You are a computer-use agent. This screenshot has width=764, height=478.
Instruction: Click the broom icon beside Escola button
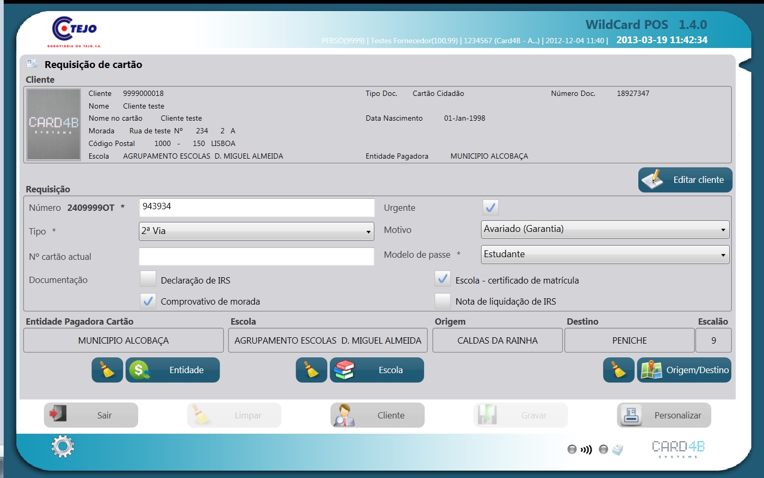coord(312,370)
